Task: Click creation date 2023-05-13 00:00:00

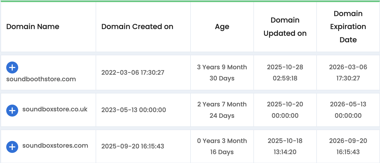Action: pyautogui.click(x=134, y=110)
